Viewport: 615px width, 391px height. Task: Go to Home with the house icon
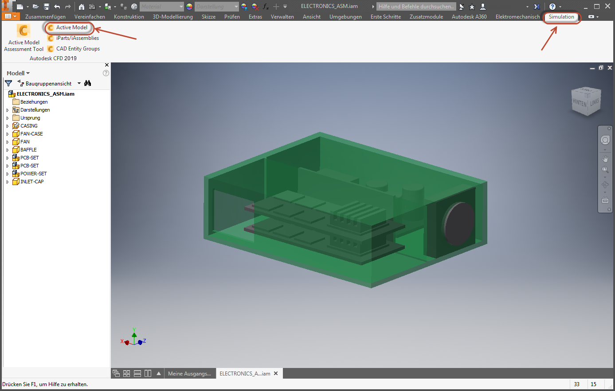pyautogui.click(x=82, y=7)
